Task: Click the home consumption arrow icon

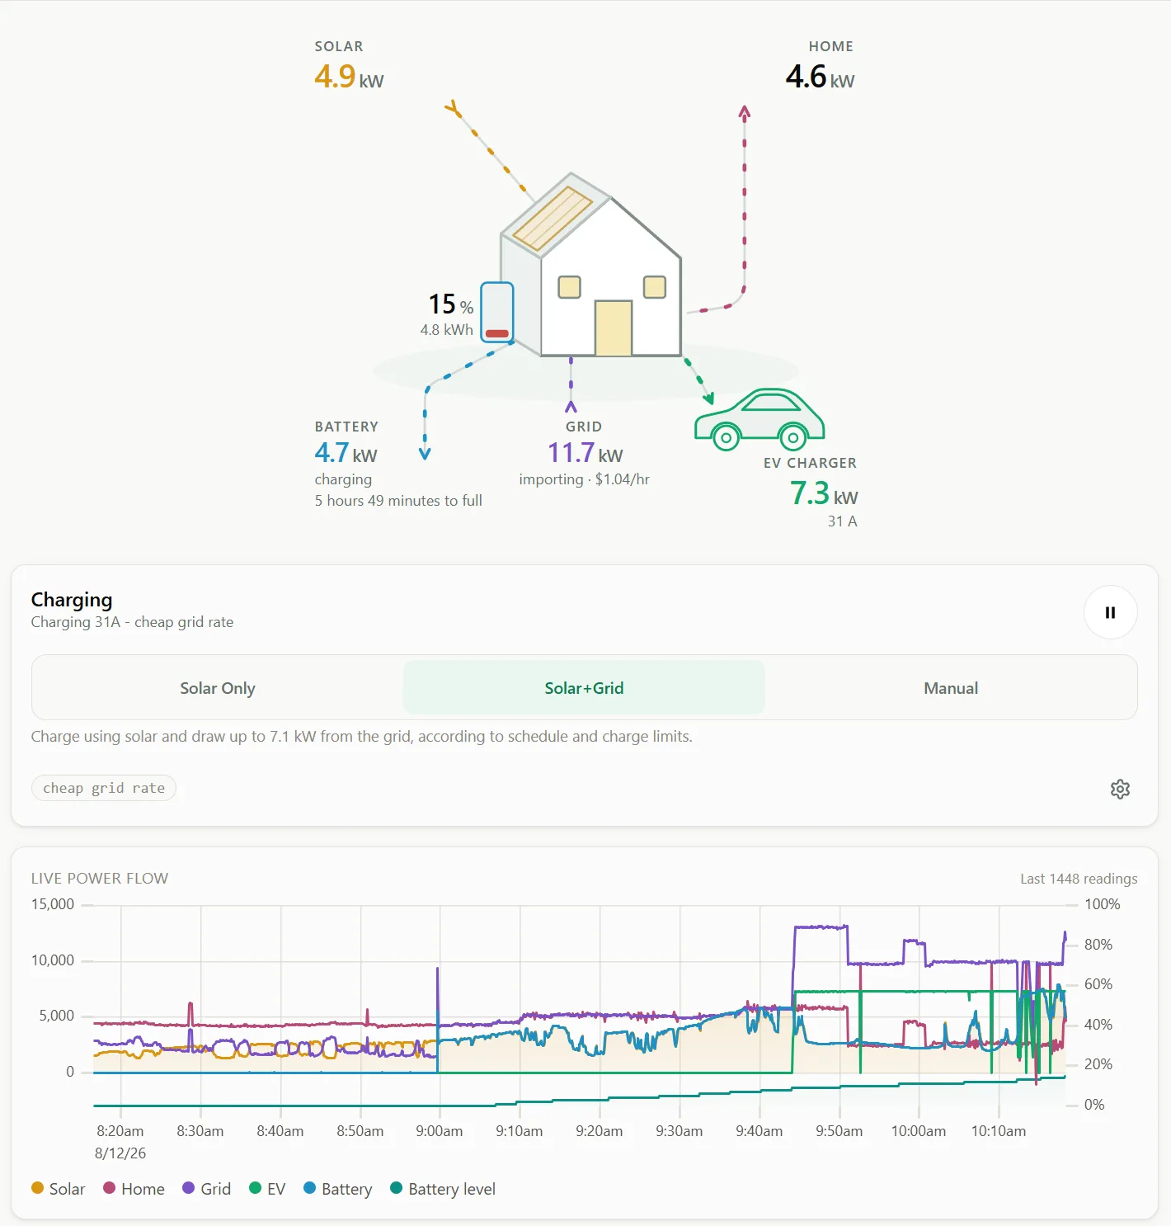Action: [x=745, y=112]
